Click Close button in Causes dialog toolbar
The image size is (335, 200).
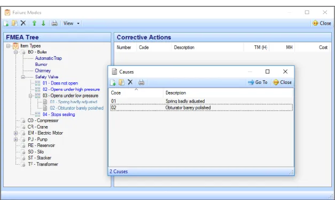click(x=282, y=82)
